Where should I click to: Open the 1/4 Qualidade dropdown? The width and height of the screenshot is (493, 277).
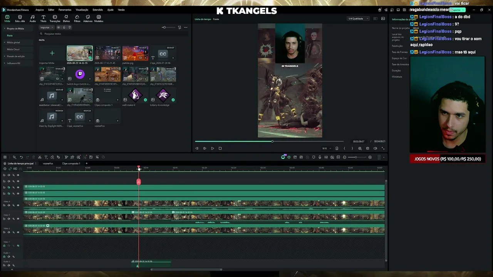[358, 18]
